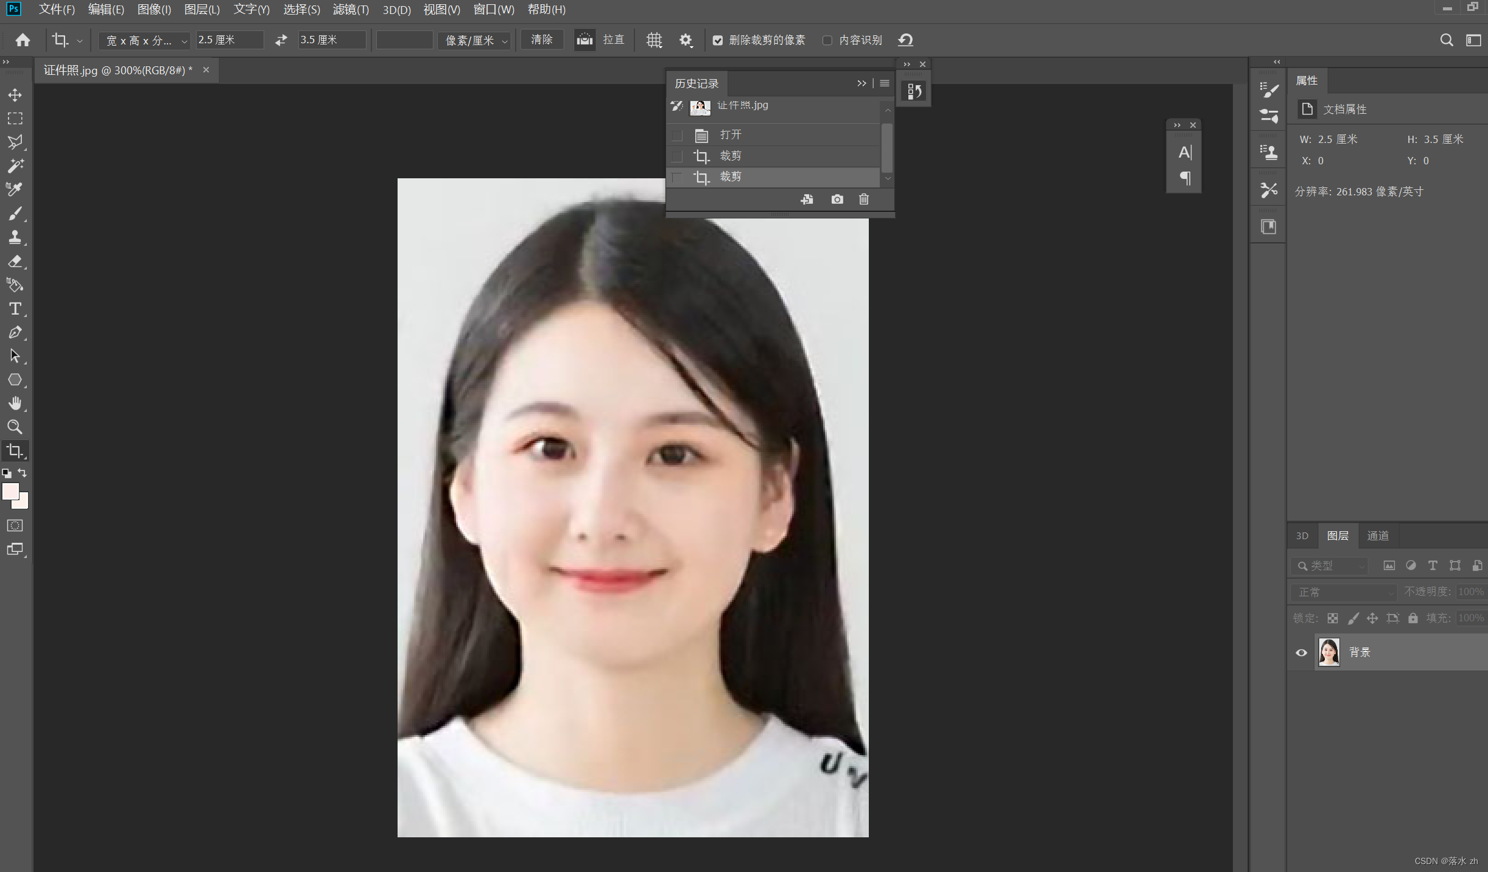Screen dimensions: 1488x872
Task: Click the foreground color swatch
Action: coord(10,492)
